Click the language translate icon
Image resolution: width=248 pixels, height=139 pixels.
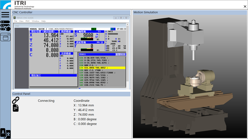click(x=6, y=133)
